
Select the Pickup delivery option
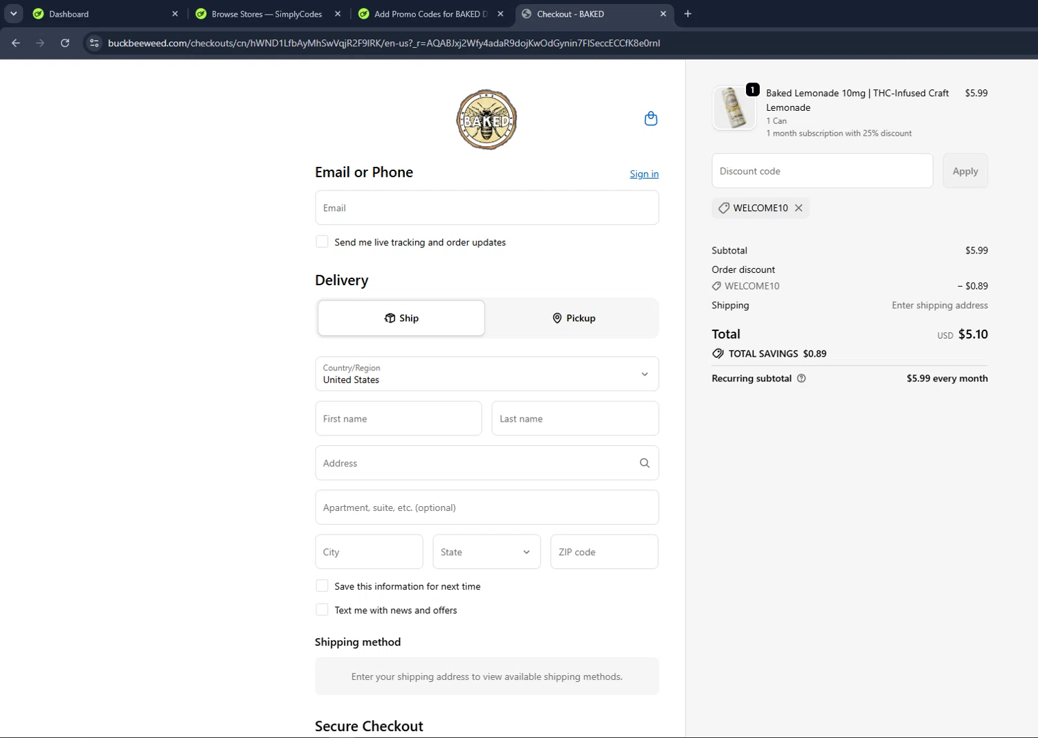(x=574, y=318)
